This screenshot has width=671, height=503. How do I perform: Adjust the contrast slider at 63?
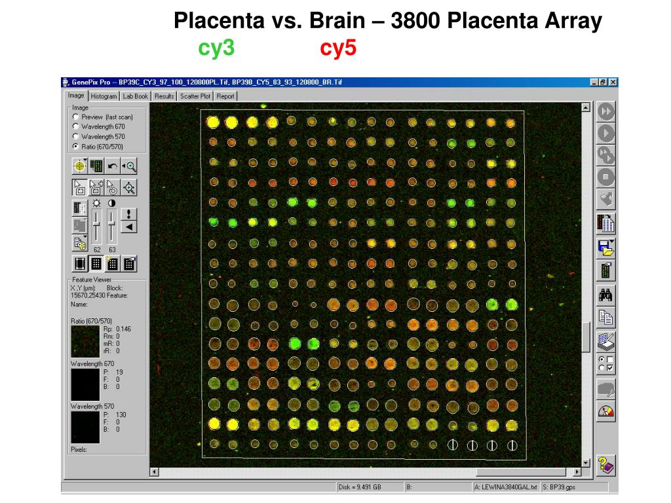point(111,223)
